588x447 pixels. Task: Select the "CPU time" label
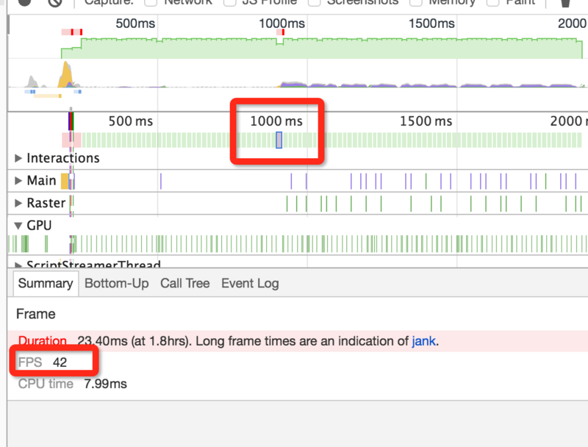[x=46, y=384]
